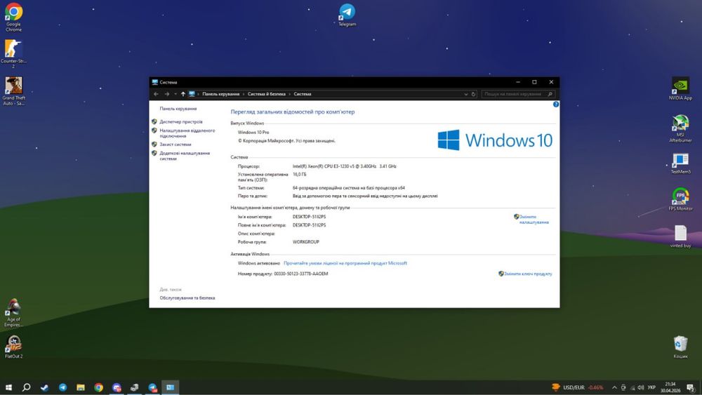Click the УКР language indicator
This screenshot has height=395, width=702.
point(651,387)
